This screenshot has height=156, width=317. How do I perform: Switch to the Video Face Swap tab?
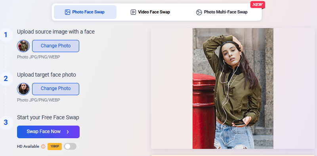click(x=150, y=12)
